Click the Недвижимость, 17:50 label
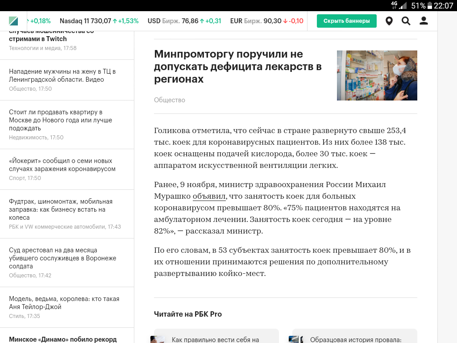This screenshot has width=457, height=343. pyautogui.click(x=36, y=138)
